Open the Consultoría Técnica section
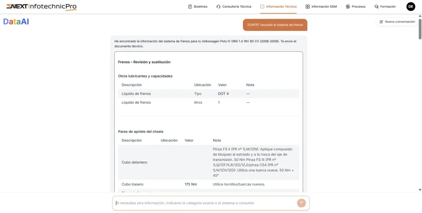Viewport: 422px width, 213px height. pos(236,7)
